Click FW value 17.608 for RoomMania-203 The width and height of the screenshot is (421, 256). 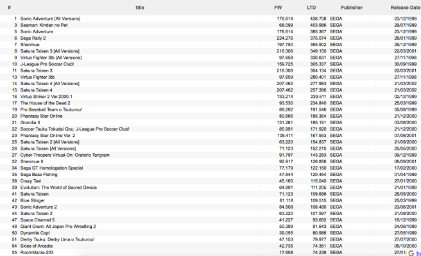click(286, 252)
